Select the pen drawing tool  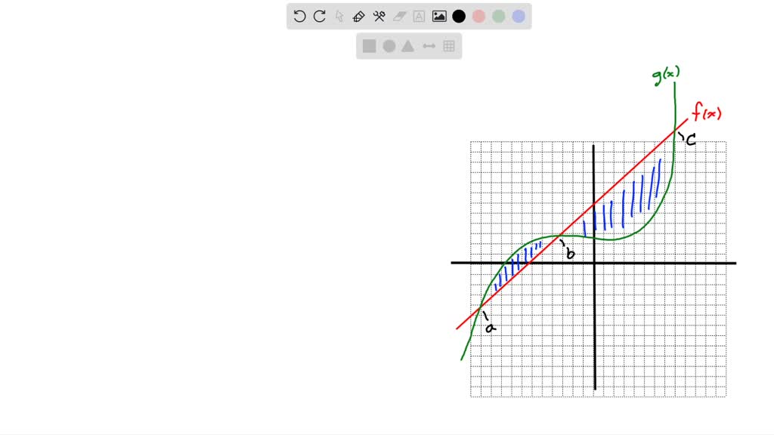[358, 16]
